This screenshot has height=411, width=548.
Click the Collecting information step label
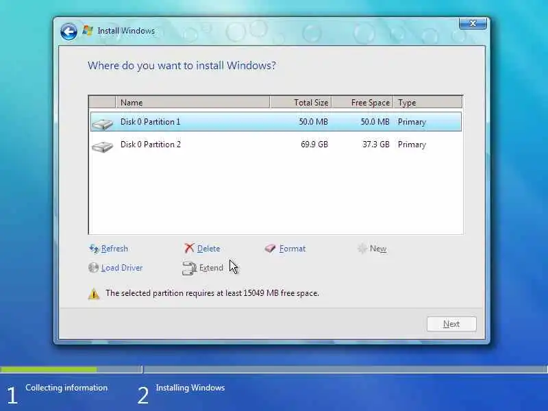tap(66, 388)
